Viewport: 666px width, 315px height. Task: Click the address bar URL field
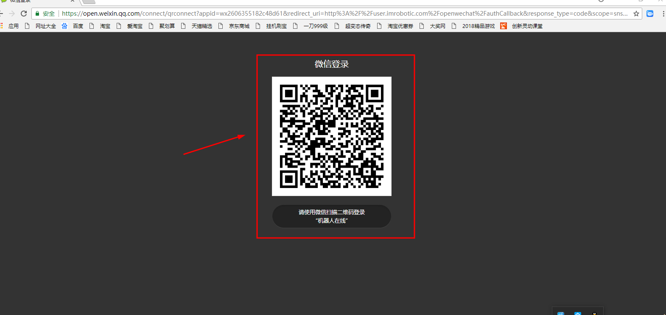coord(339,14)
